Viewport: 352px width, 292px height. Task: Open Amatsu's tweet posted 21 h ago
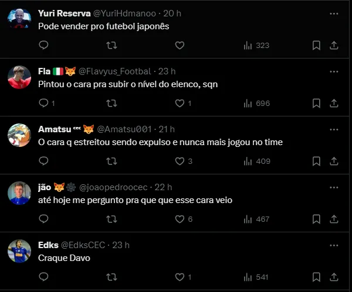click(167, 129)
